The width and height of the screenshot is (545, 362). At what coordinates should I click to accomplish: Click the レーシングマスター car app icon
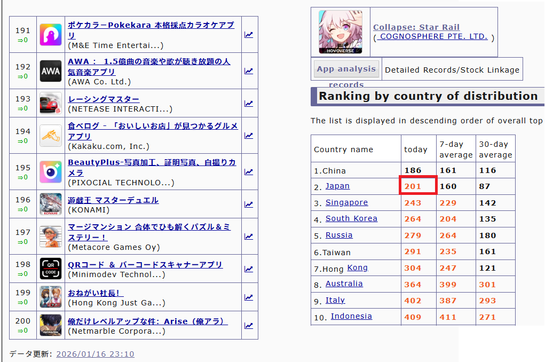[x=51, y=103]
